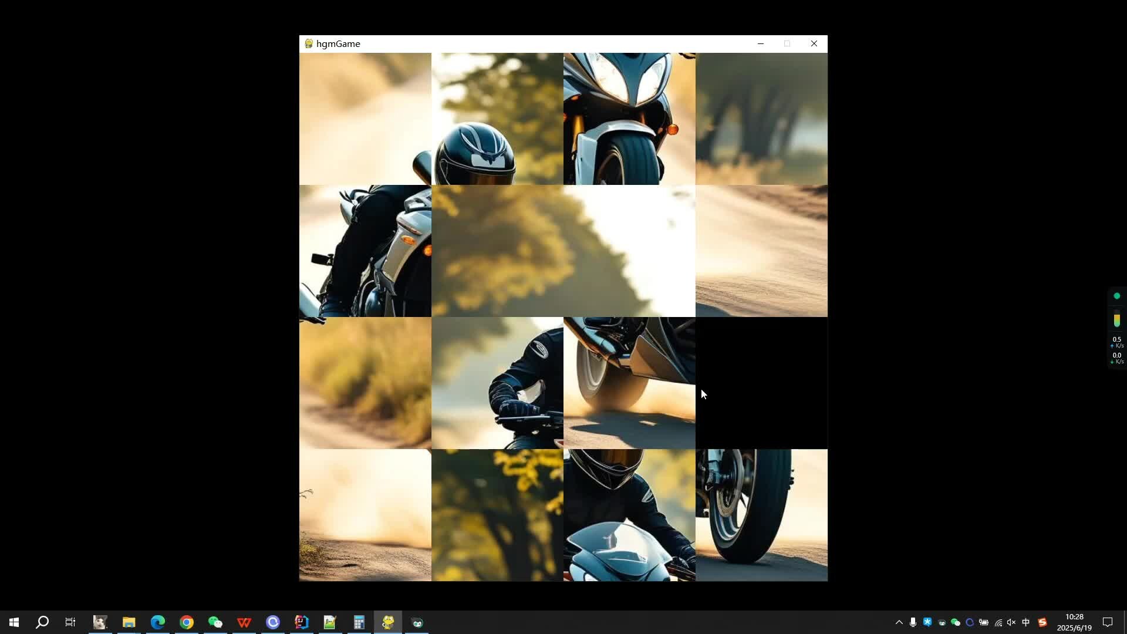Open Microsoft Edge from the taskbar
The width and height of the screenshot is (1127, 634).
coord(158,622)
